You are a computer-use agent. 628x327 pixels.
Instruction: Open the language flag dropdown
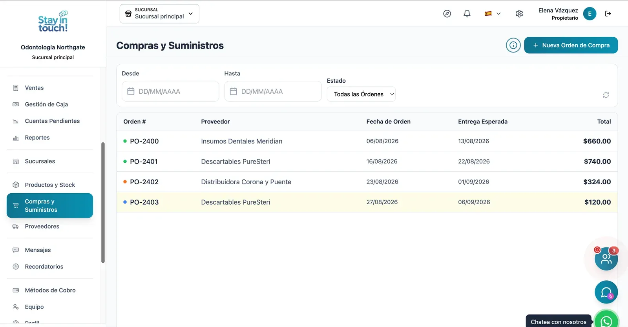pyautogui.click(x=493, y=14)
